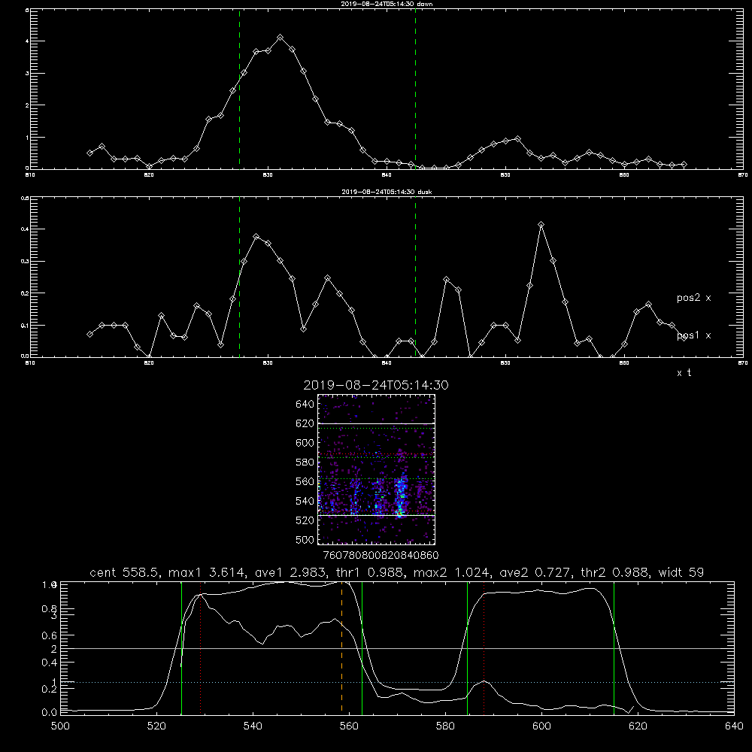This screenshot has width=752, height=752.
Task: Click the orange dashed centroid line in bottom plot
Action: (x=342, y=647)
